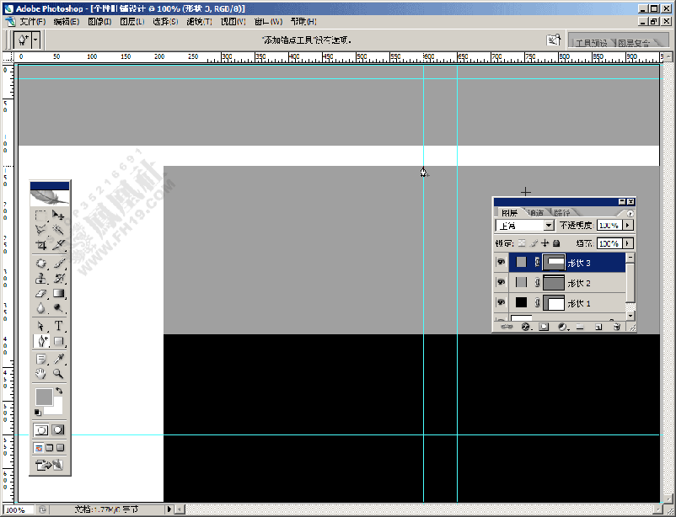This screenshot has width=676, height=517.
Task: Select the Add Anchor Point pen tool in the toolbox
Action: click(41, 341)
